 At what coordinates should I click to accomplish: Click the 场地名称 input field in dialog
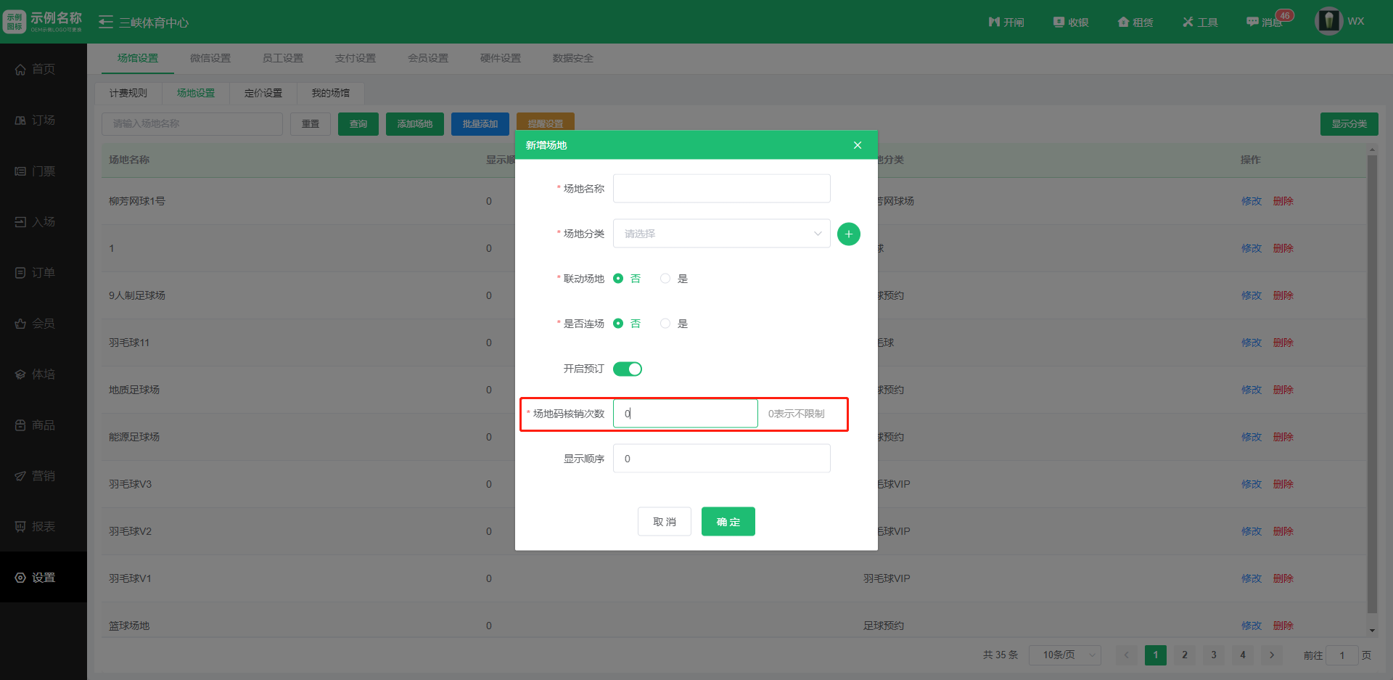pyautogui.click(x=721, y=189)
